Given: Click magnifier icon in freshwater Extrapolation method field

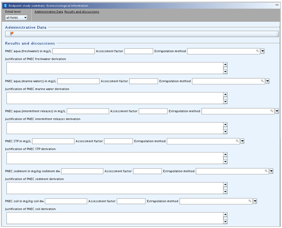Looking at the screenshot, I should coord(257,51).
